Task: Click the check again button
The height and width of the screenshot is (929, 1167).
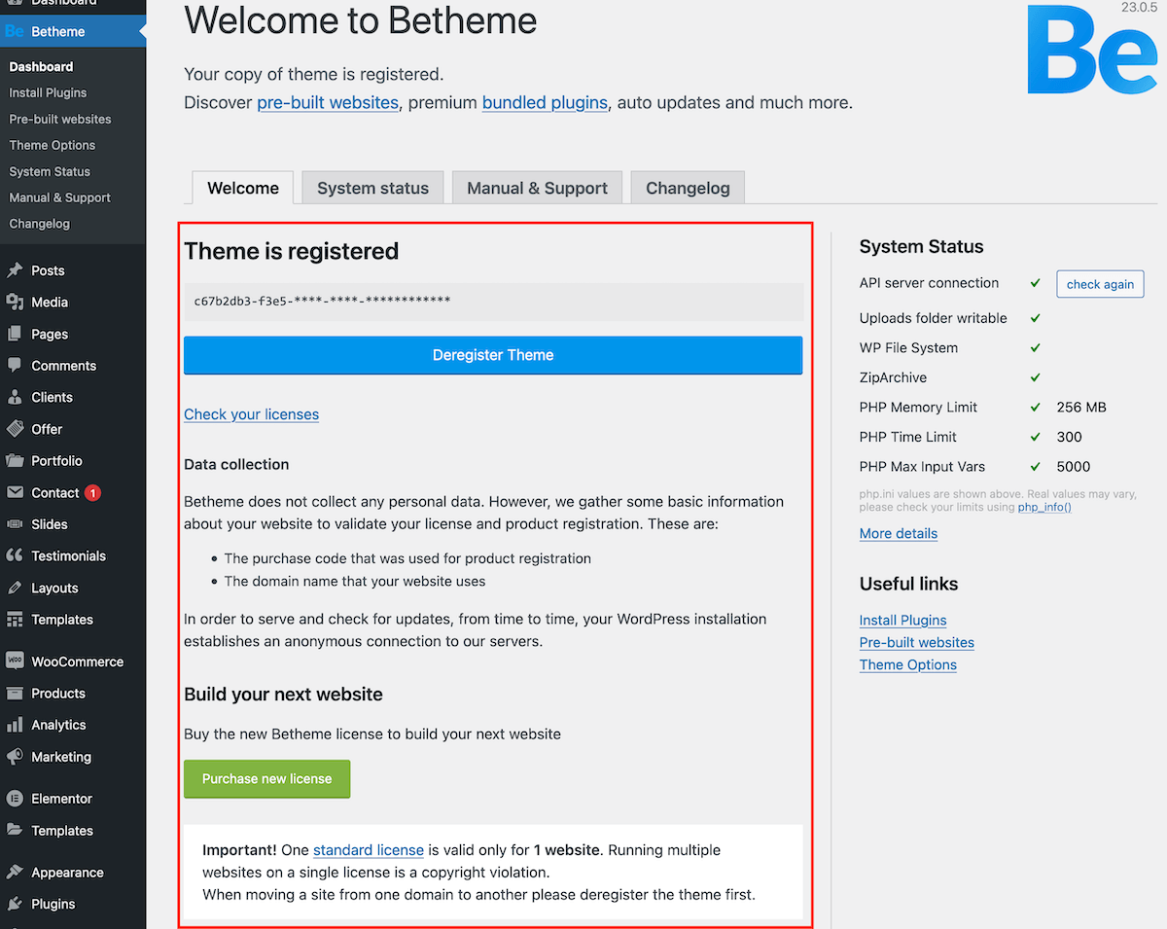Action: 1100,284
